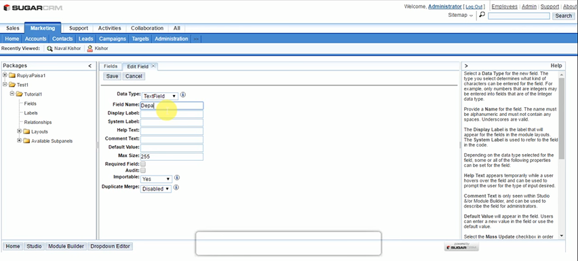The height and width of the screenshot is (261, 578).
Task: Open the Duplicate Merge dropdown
Action: point(156,189)
